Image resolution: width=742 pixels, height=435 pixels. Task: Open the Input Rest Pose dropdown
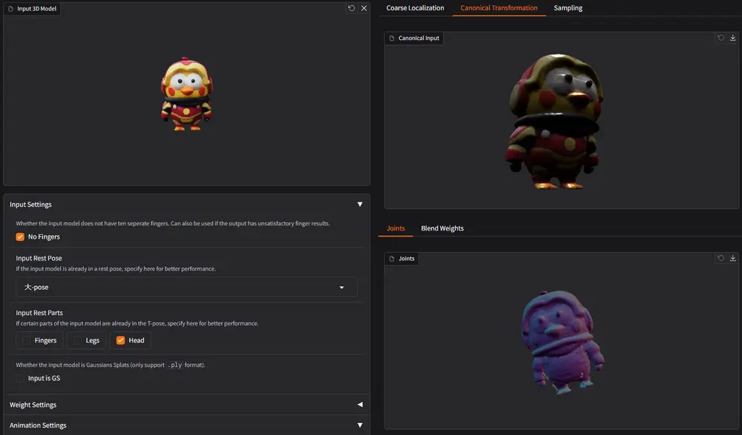[x=186, y=287]
